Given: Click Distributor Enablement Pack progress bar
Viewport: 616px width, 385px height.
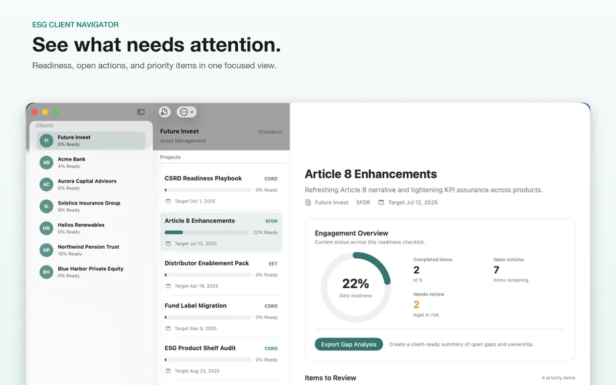Looking at the screenshot, I should [208, 275].
